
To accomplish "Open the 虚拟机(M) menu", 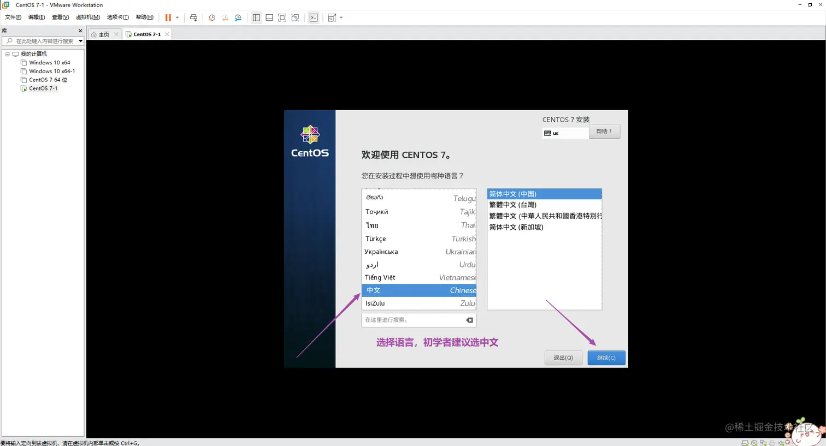I will [x=88, y=17].
